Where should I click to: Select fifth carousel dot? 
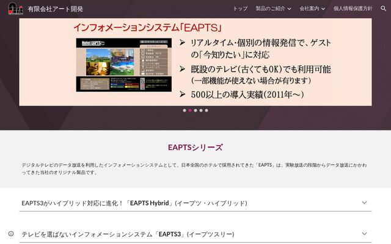click(x=206, y=110)
